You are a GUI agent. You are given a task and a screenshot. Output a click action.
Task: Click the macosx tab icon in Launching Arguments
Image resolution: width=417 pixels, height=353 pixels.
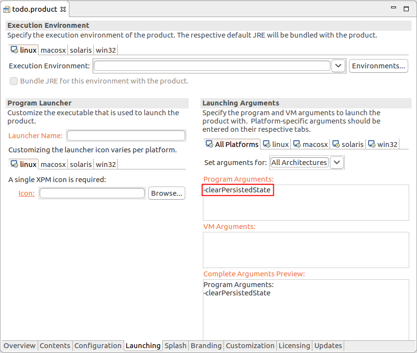point(297,144)
